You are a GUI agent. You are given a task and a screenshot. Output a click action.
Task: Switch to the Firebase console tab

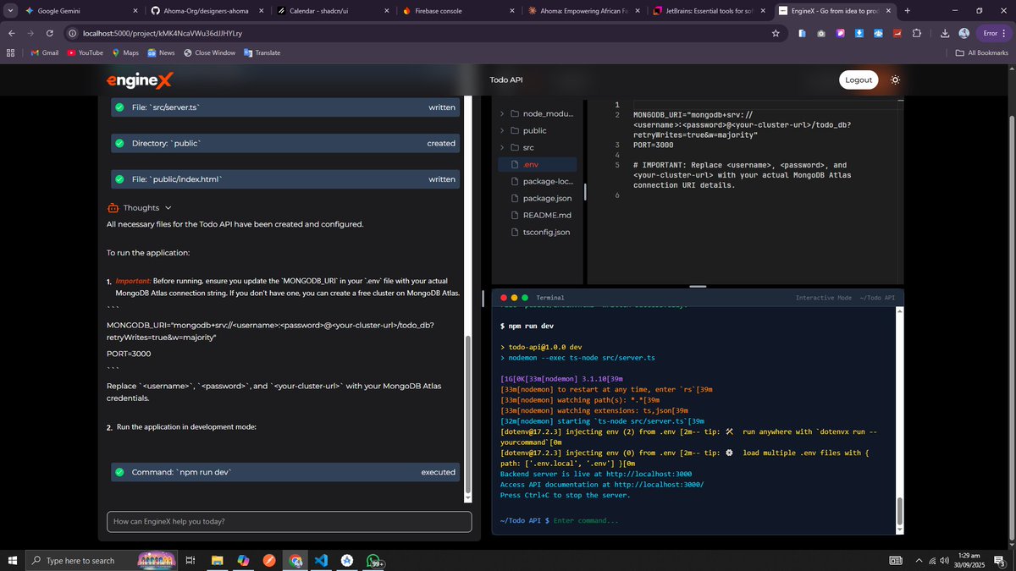(458, 10)
